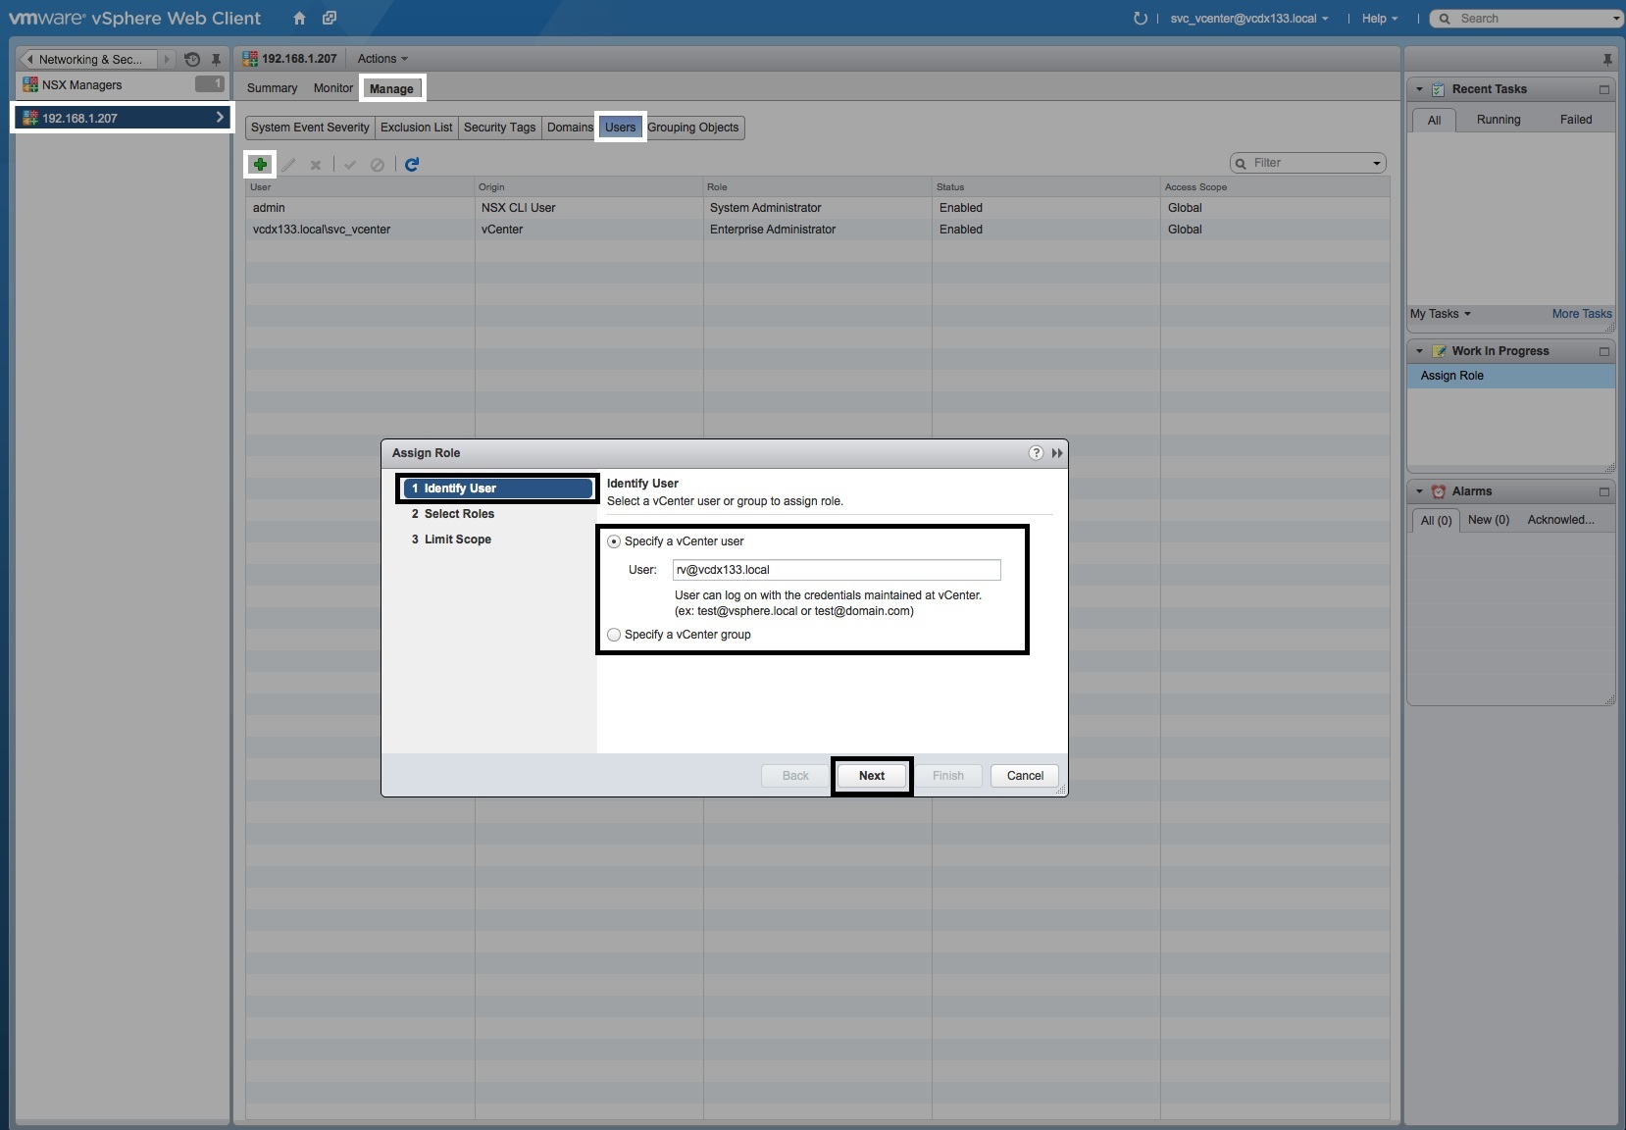Cancel the Assign Role dialog
The image size is (1626, 1130).
tap(1024, 776)
